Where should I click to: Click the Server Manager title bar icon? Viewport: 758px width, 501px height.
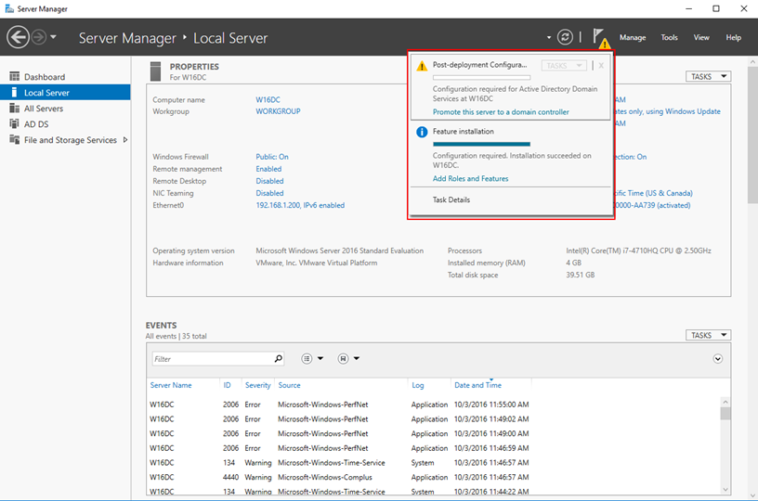click(x=9, y=8)
